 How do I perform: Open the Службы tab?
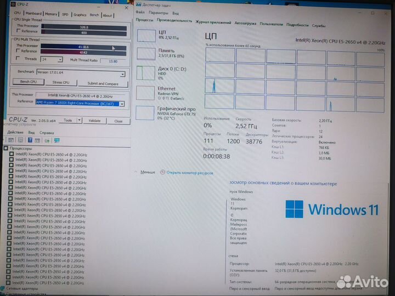tap(319, 26)
